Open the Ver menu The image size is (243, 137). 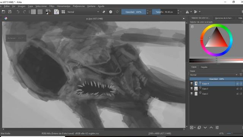coord(14,6)
